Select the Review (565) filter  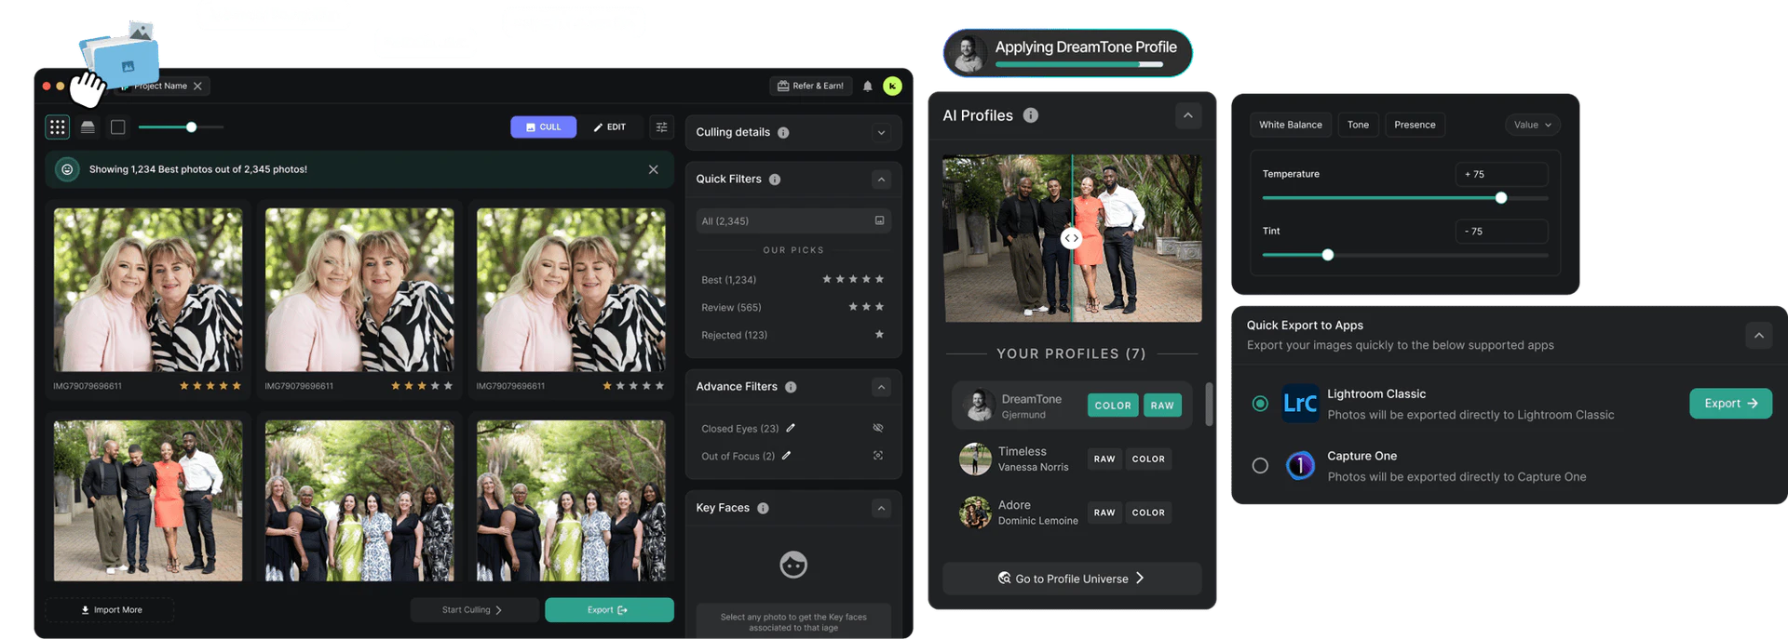click(x=793, y=307)
